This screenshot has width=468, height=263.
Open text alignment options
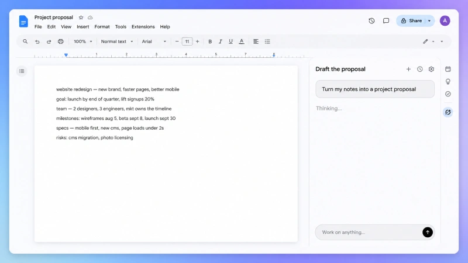[256, 41]
